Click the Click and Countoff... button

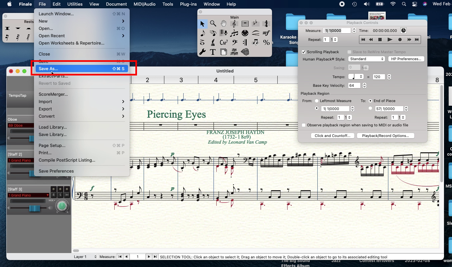(332, 136)
